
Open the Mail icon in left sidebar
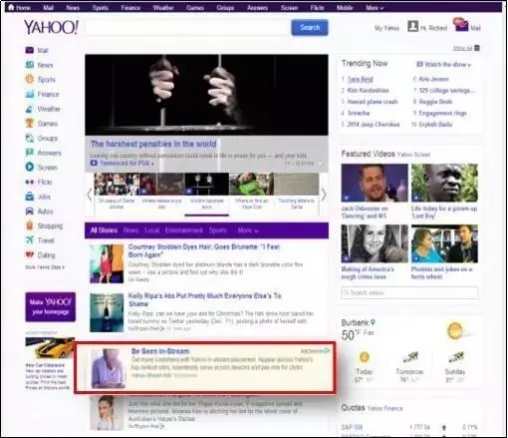pyautogui.click(x=30, y=50)
